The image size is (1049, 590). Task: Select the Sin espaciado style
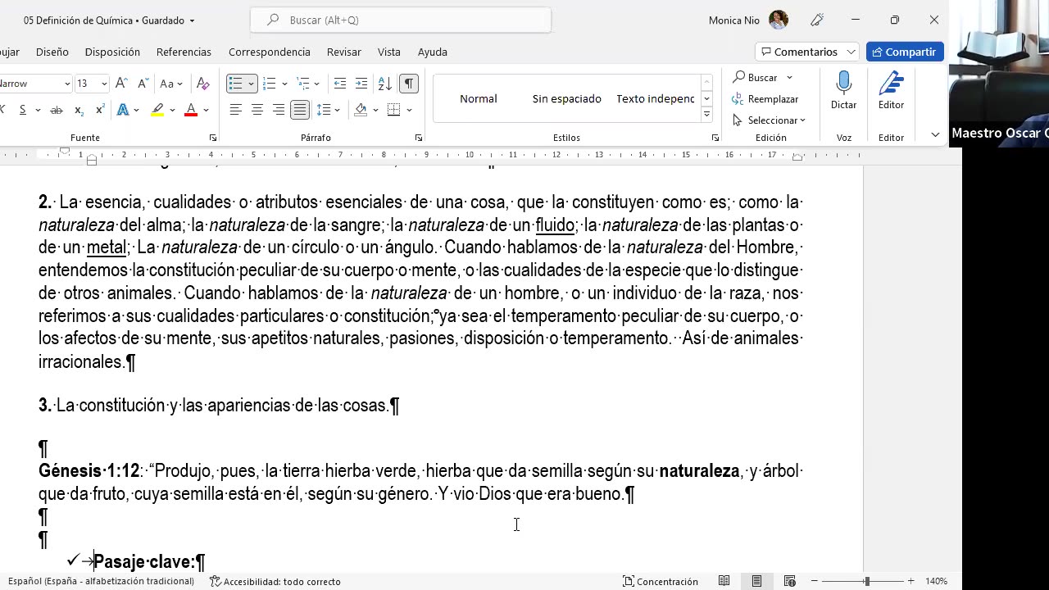567,98
